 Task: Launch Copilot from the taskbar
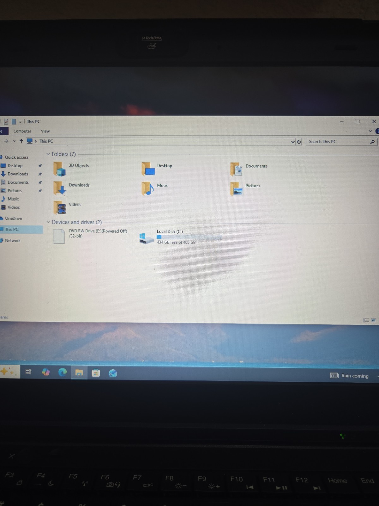click(46, 372)
